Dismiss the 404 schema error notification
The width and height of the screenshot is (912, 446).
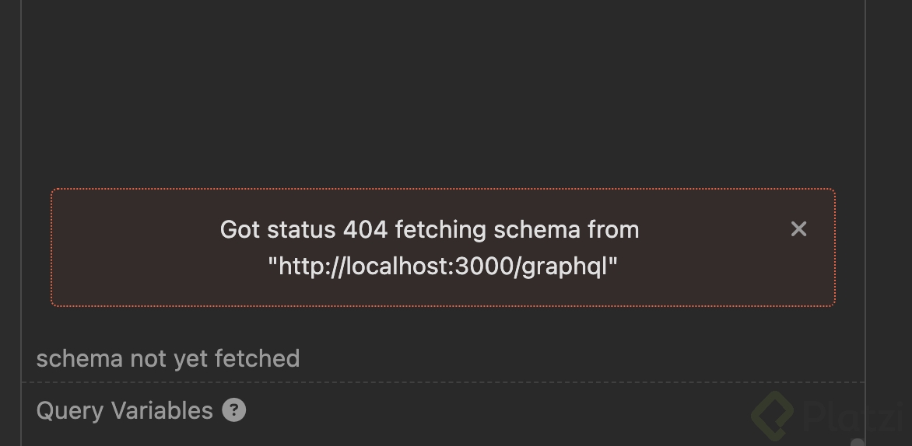point(798,228)
